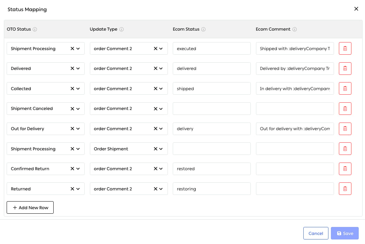Open the Returned OTO status dropdown
Image resolution: width=365 pixels, height=244 pixels.
78,189
